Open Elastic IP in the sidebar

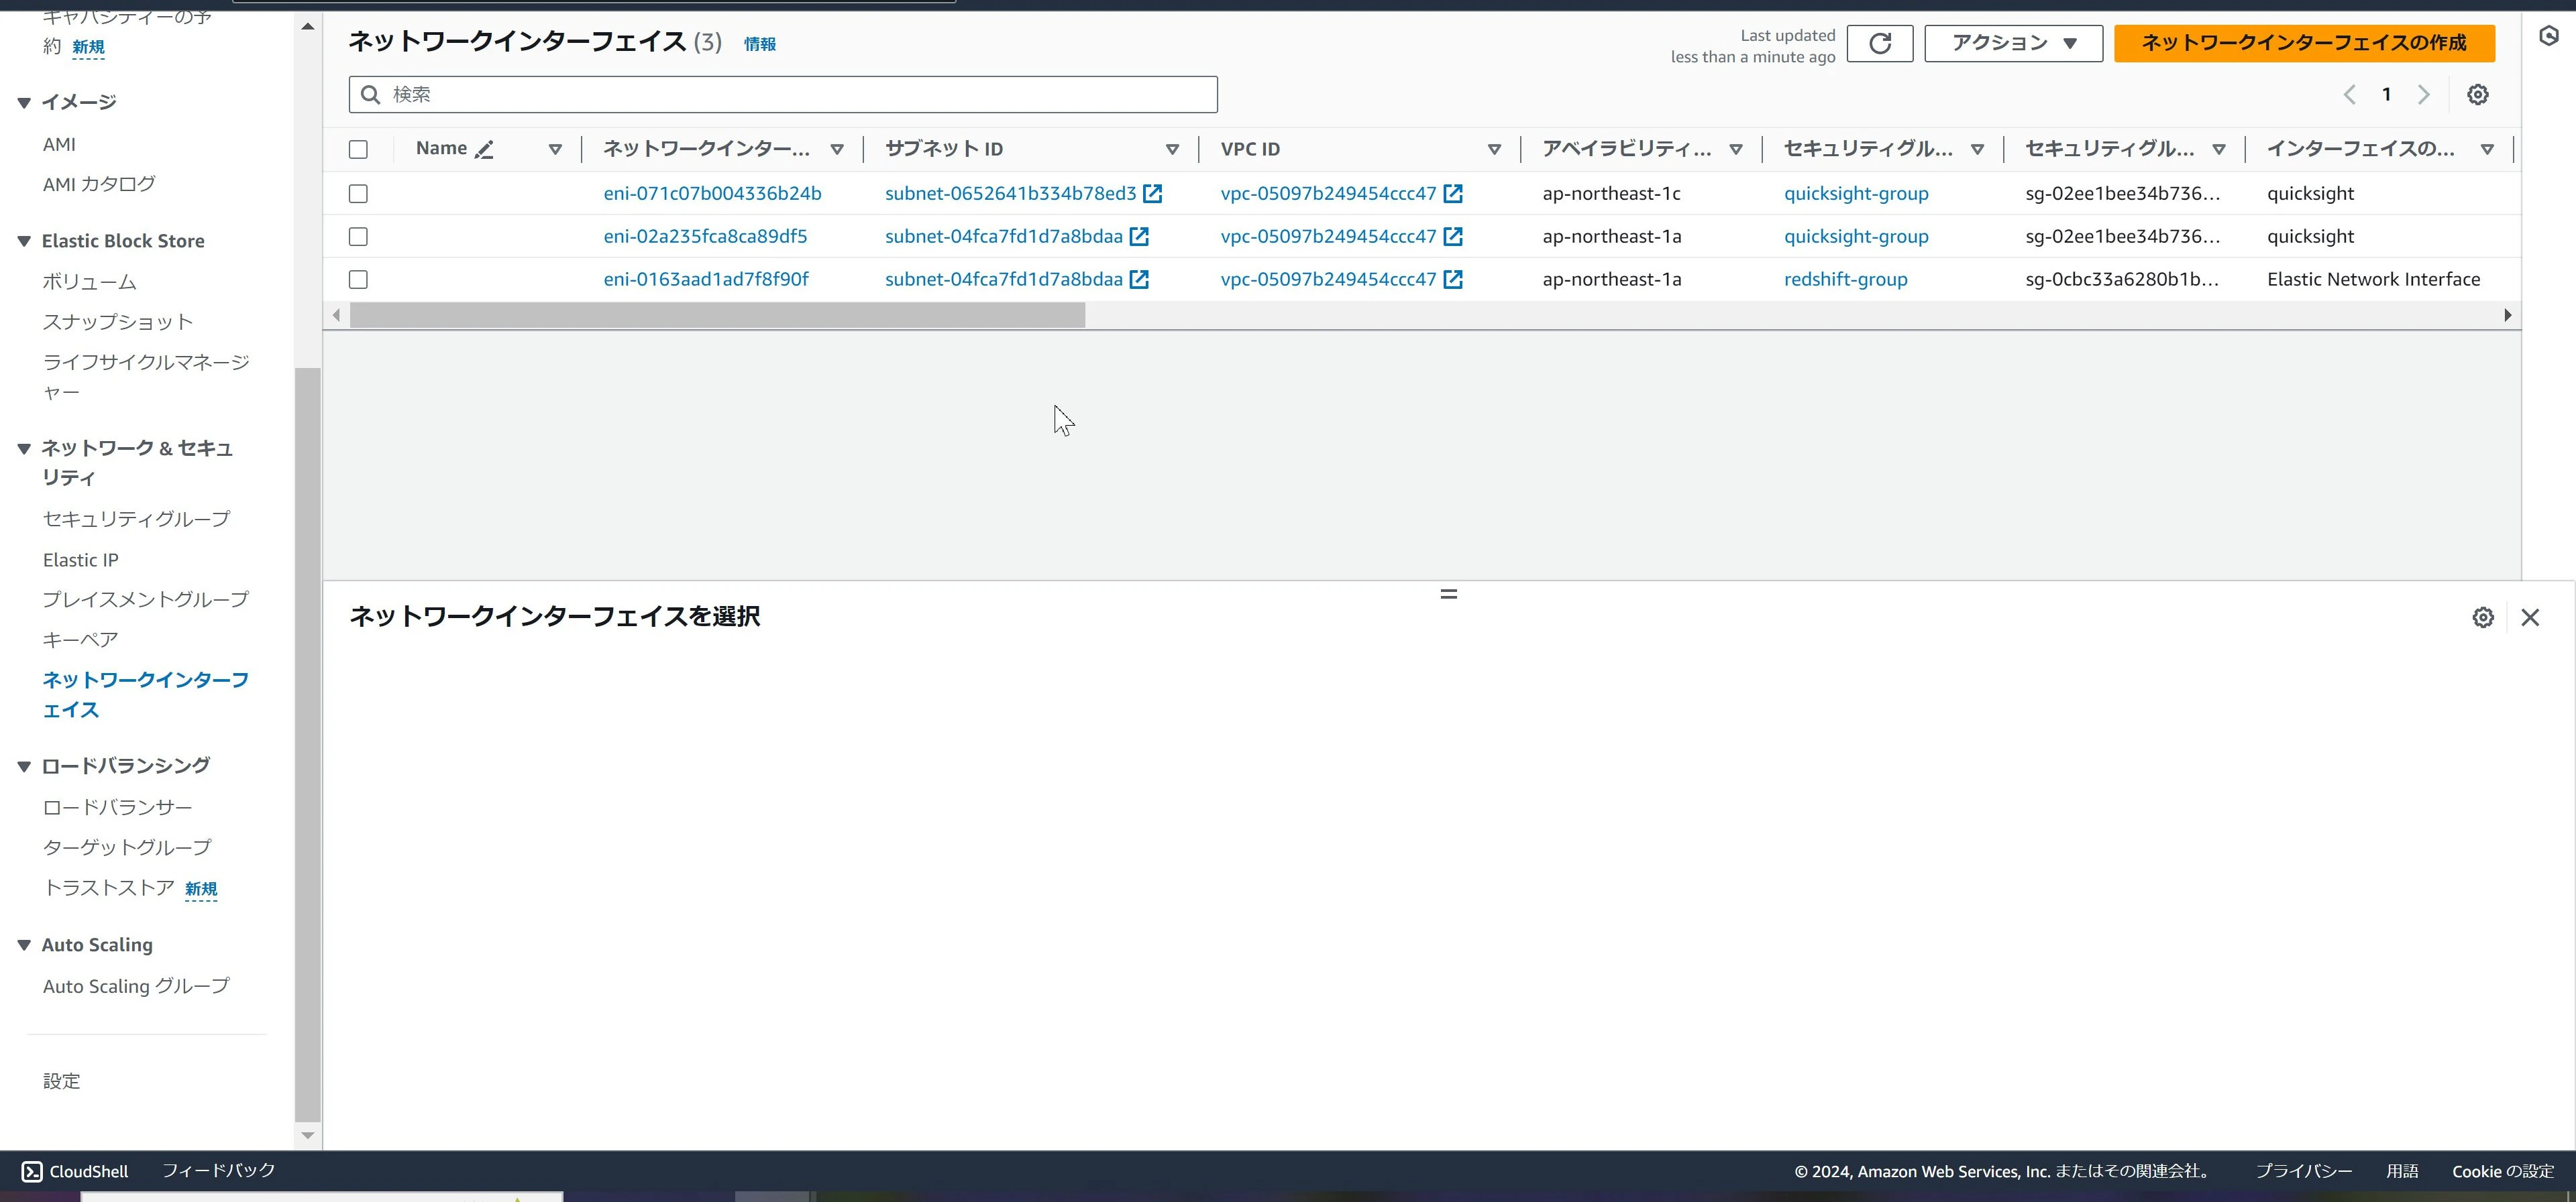pyautogui.click(x=80, y=560)
